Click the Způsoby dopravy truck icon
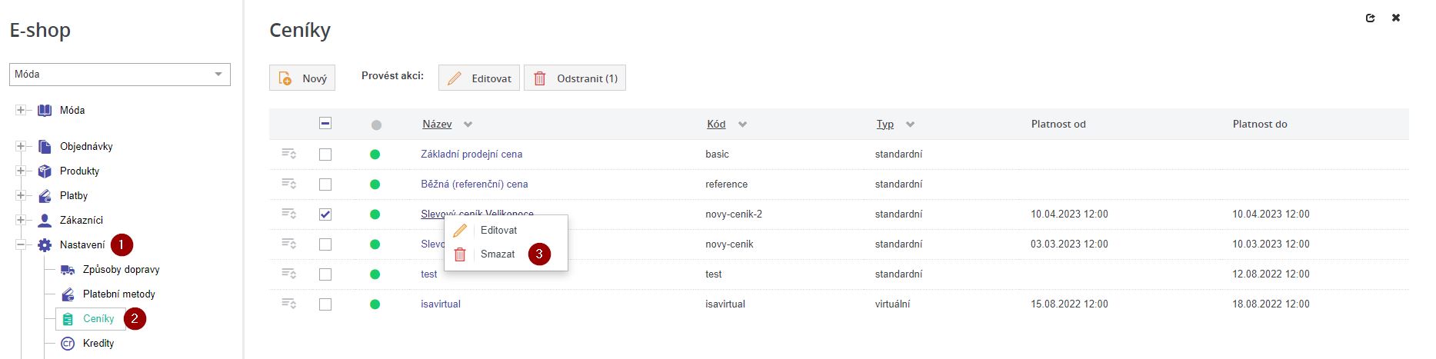The width and height of the screenshot is (1436, 359). (68, 270)
